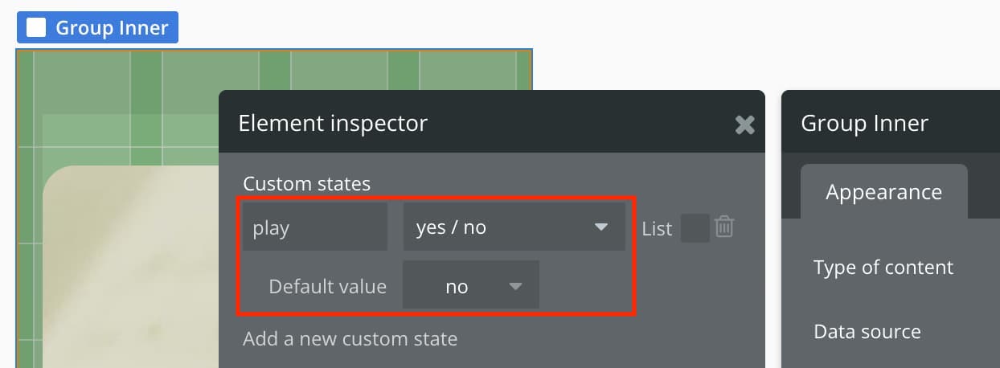Click the white square icon in Group Inner tag
The width and height of the screenshot is (1000, 368).
pos(36,27)
